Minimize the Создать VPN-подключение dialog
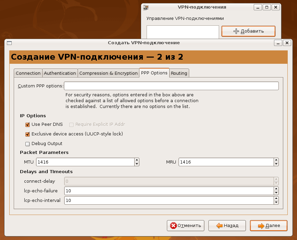Viewport: 297px width, 240px height. 277,43
